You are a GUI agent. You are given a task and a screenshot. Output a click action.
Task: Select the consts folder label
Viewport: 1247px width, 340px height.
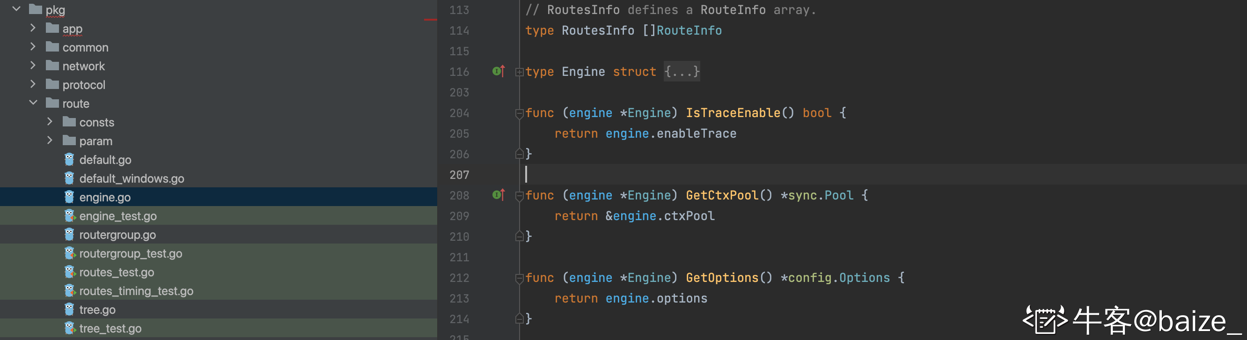pos(97,122)
